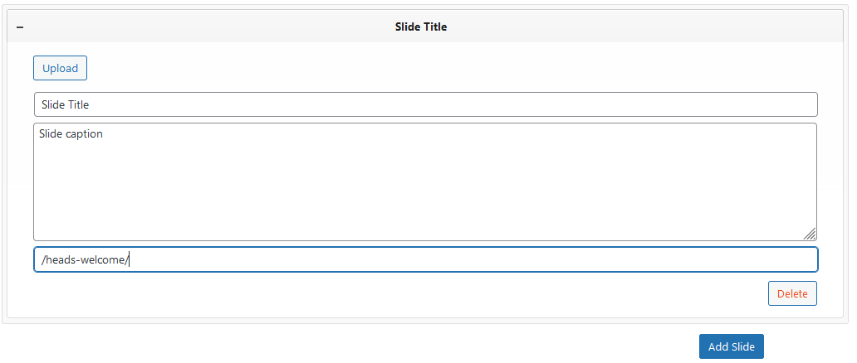Viewport: 857px width, 363px height.
Task: Click the "Slide caption" text in textarea
Action: [71, 133]
